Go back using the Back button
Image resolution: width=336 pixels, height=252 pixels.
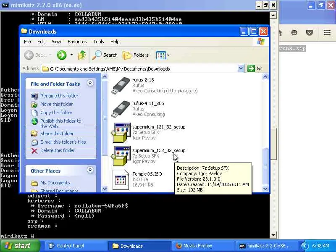point(34,55)
